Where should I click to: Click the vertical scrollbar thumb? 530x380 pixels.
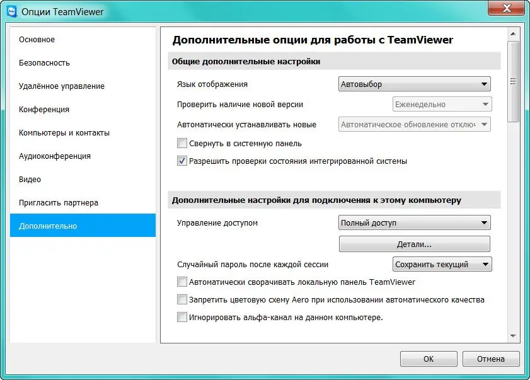click(x=513, y=81)
